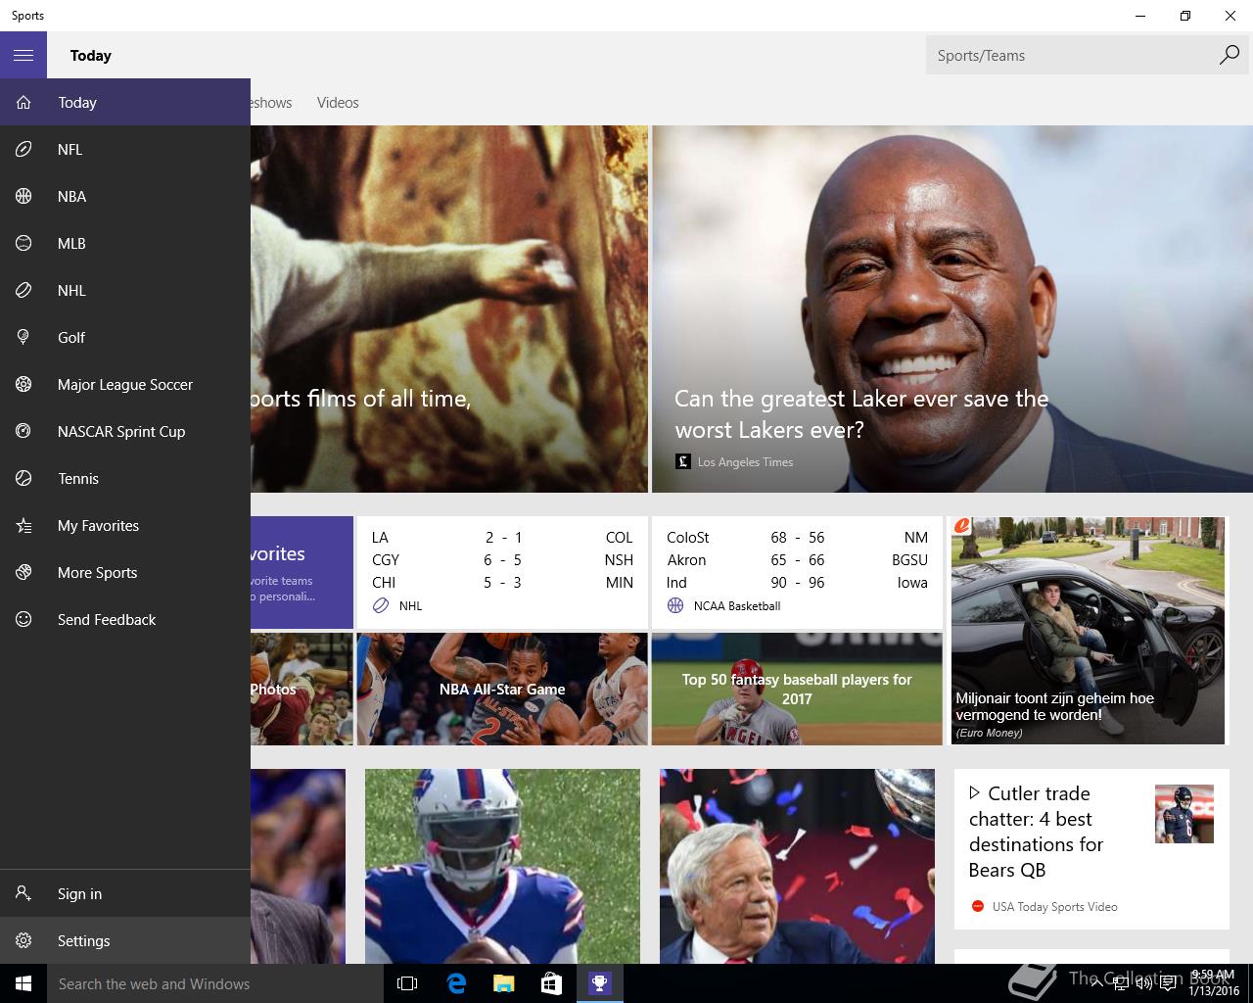This screenshot has width=1253, height=1003.
Task: Open Golf section in sidebar
Action: (125, 337)
